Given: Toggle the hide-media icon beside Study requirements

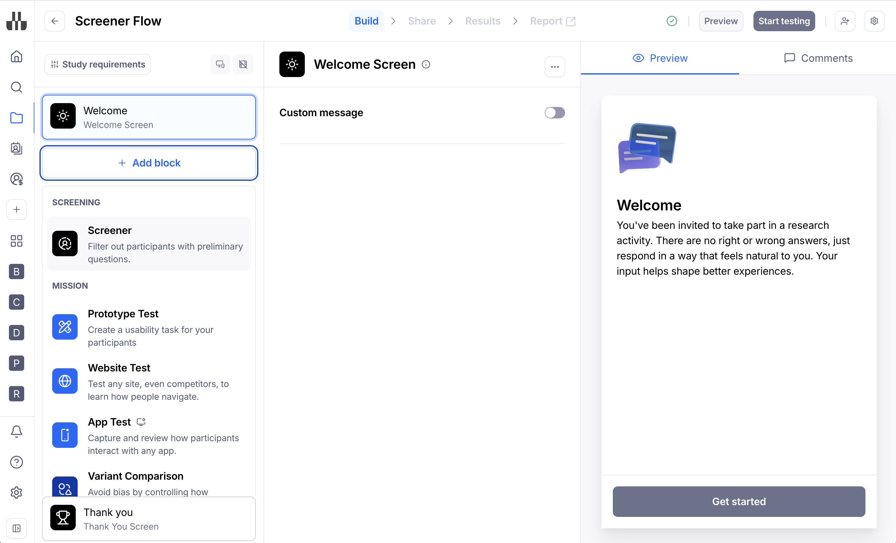Looking at the screenshot, I should click(243, 64).
